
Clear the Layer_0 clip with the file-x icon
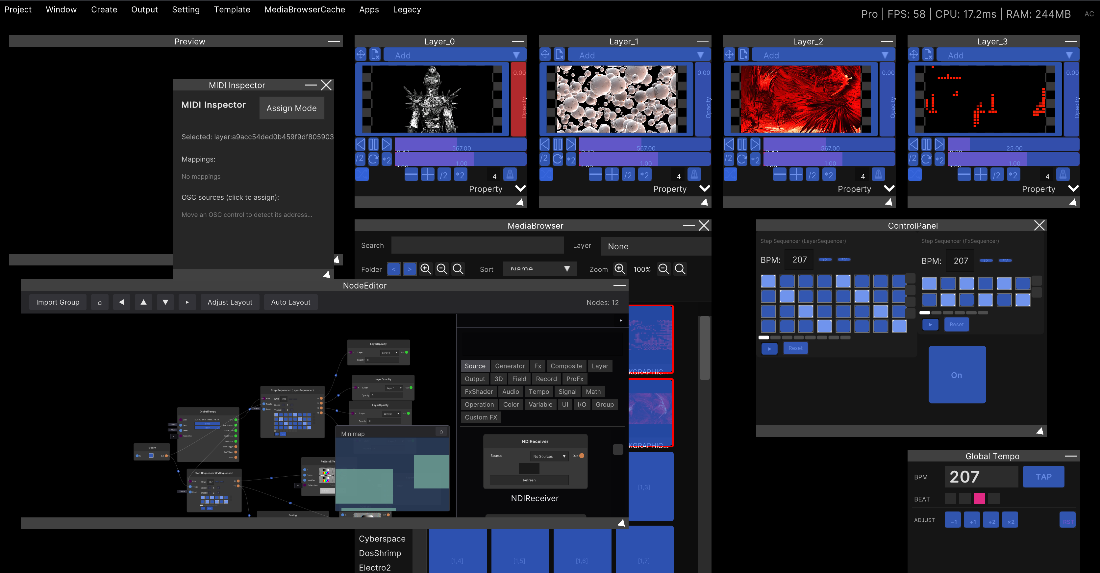(375, 55)
